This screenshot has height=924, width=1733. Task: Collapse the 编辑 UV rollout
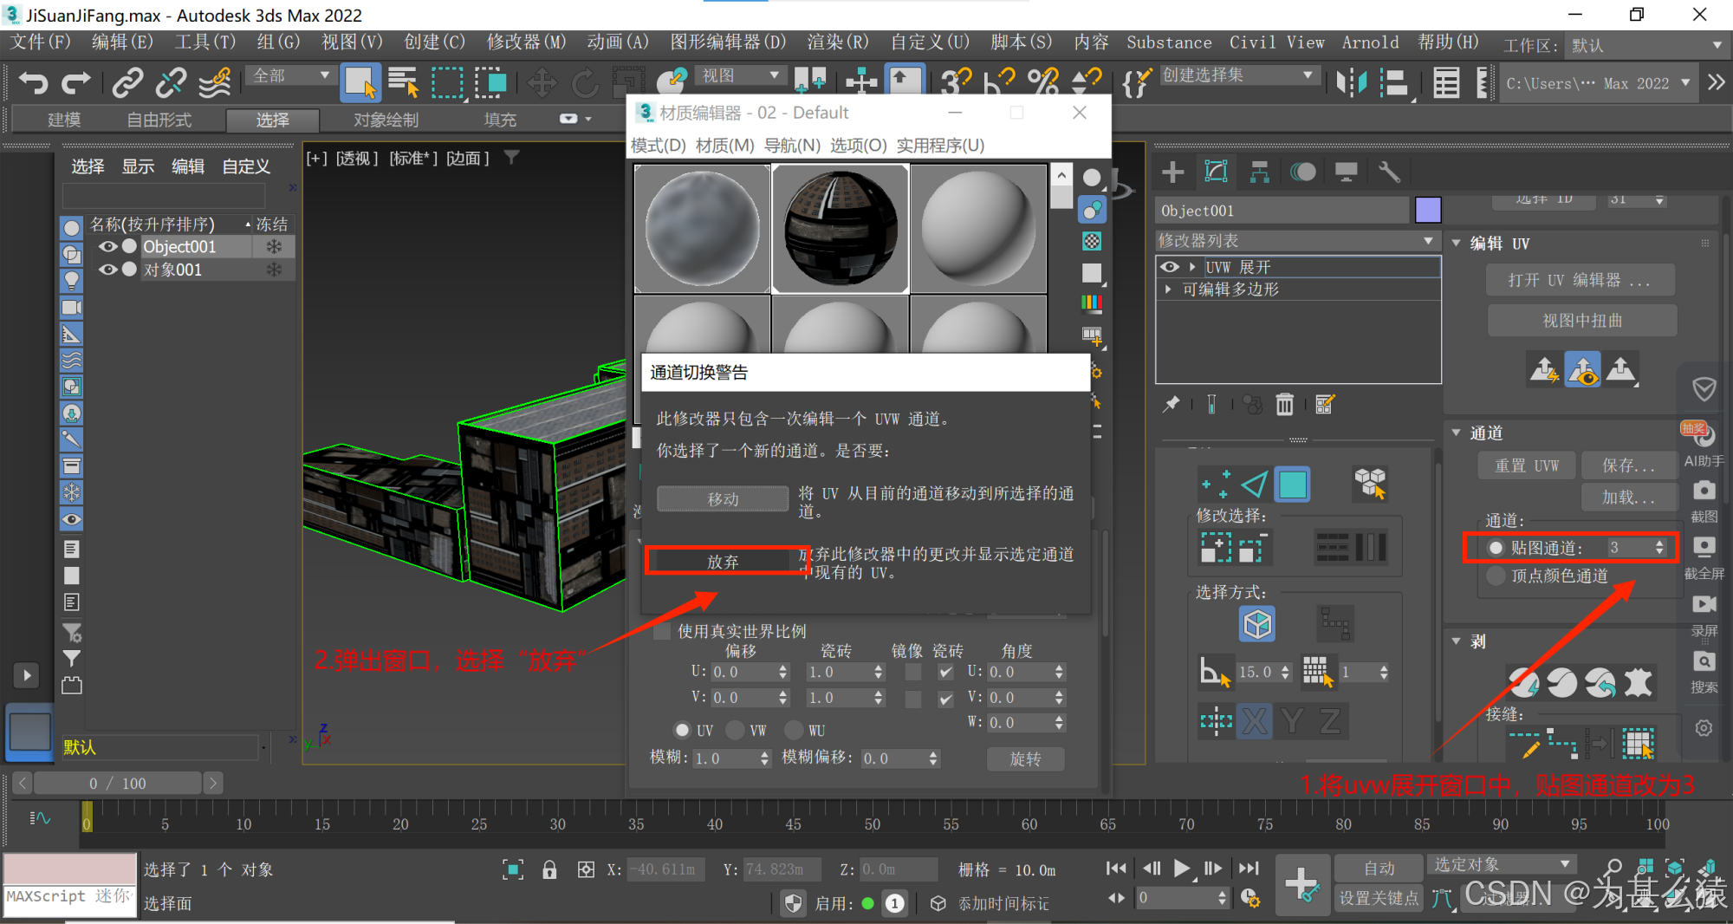tap(1457, 244)
